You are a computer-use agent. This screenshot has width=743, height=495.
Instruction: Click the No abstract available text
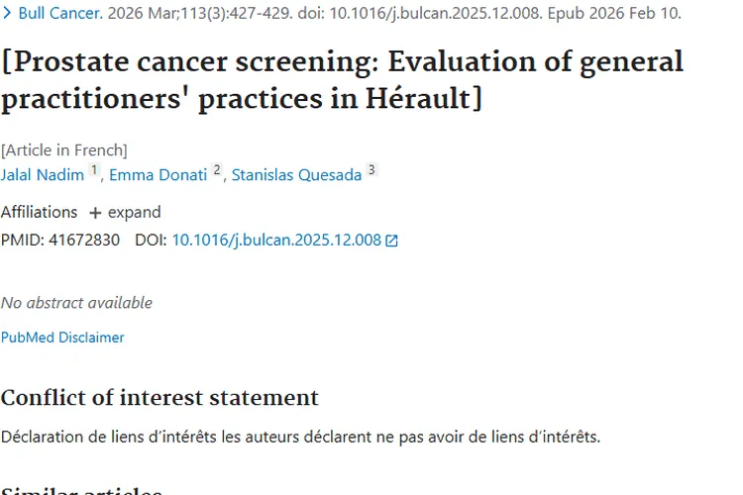point(76,303)
